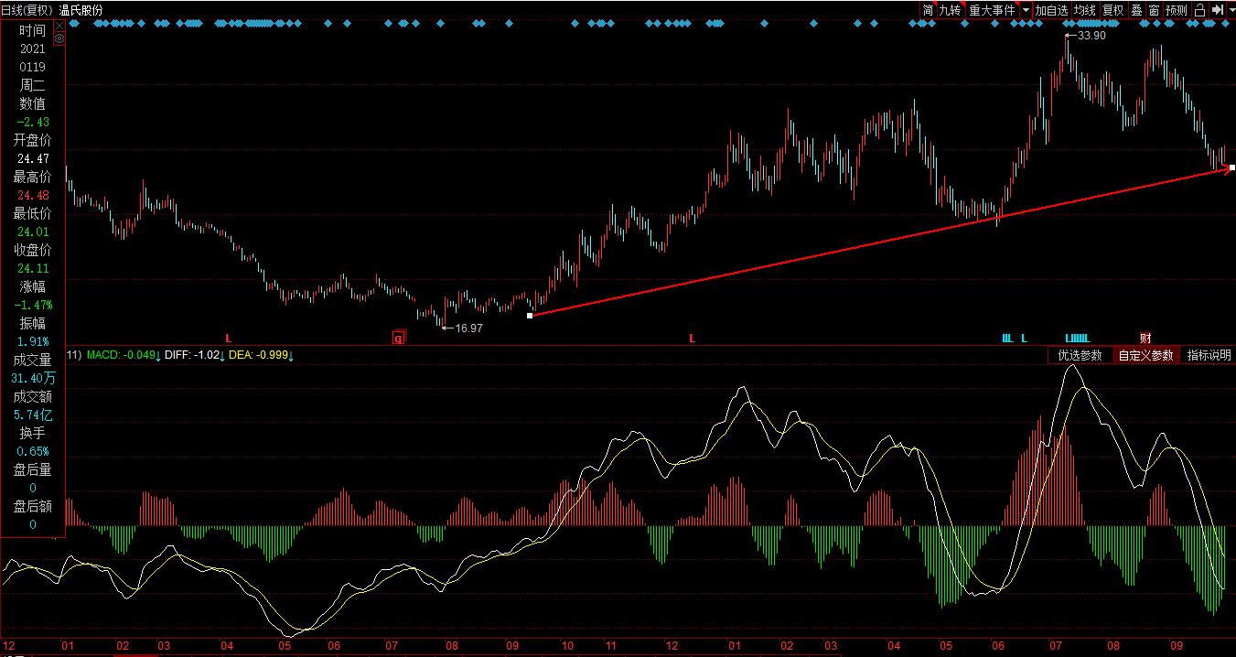Open 重大事件 major events selector

tap(992, 10)
